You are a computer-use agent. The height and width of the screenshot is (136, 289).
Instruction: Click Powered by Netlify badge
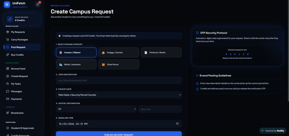click(273, 131)
